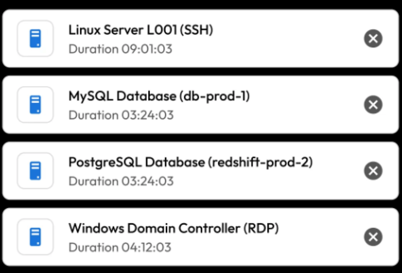Viewport: 402px width, 273px height.
Task: Open the Linux Server L001 (SSH) title
Action: [x=141, y=30]
